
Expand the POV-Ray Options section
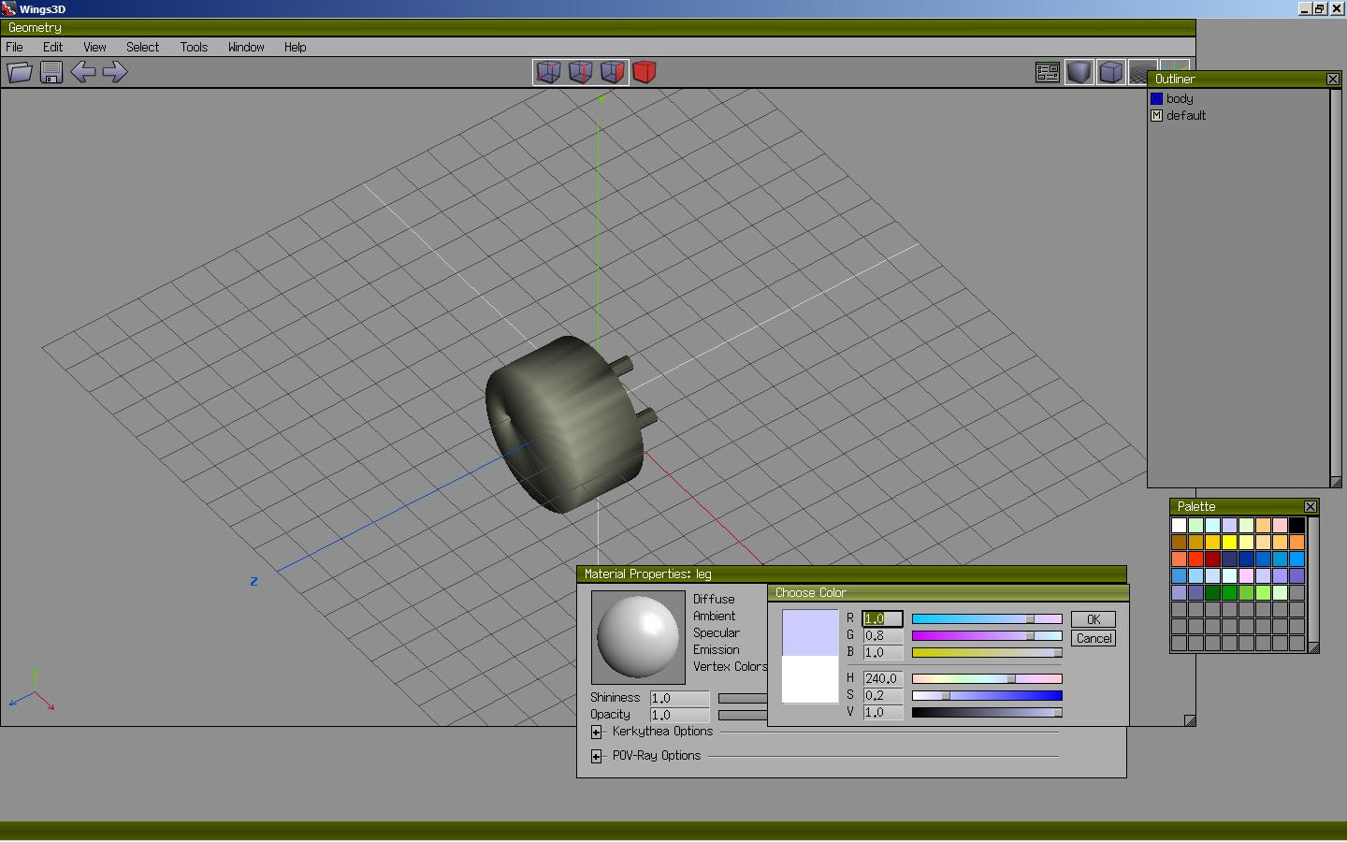[597, 756]
